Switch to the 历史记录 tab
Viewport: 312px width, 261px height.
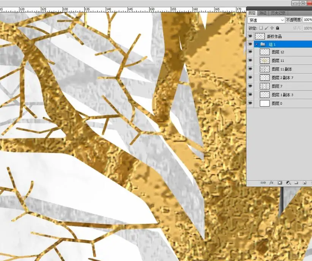tap(278, 13)
